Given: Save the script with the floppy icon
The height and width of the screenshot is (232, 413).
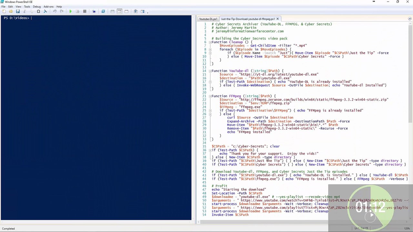Looking at the screenshot, I should 18,11.
